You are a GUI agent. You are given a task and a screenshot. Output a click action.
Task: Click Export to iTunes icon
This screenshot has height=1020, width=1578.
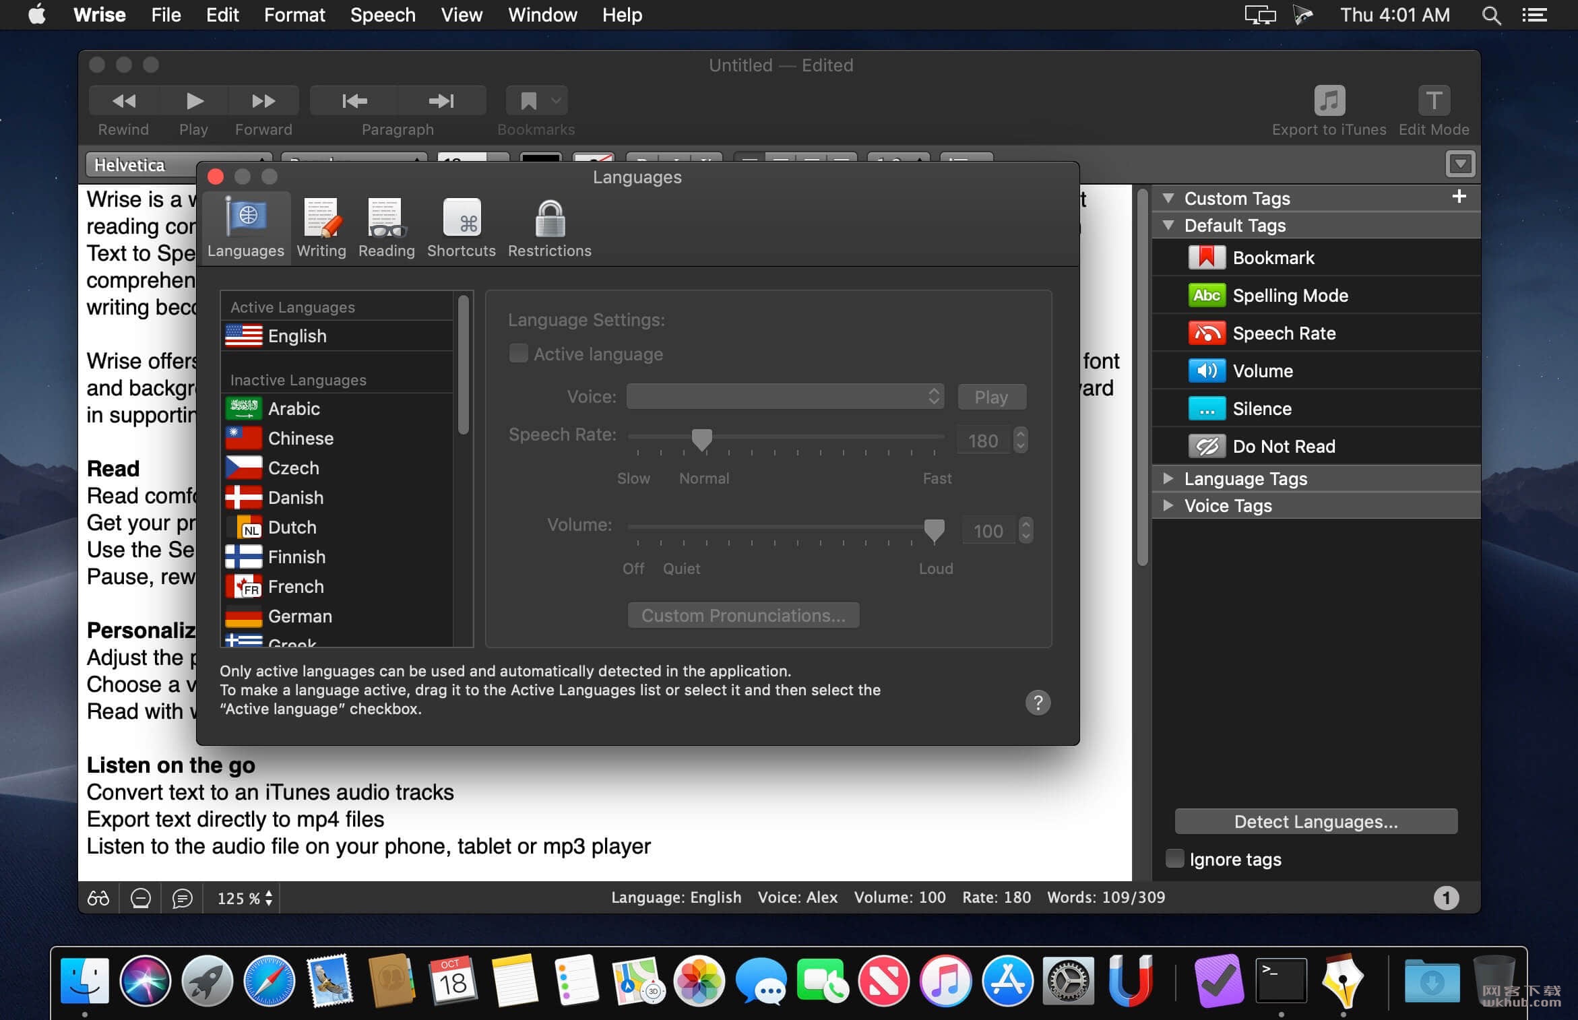[x=1329, y=101]
